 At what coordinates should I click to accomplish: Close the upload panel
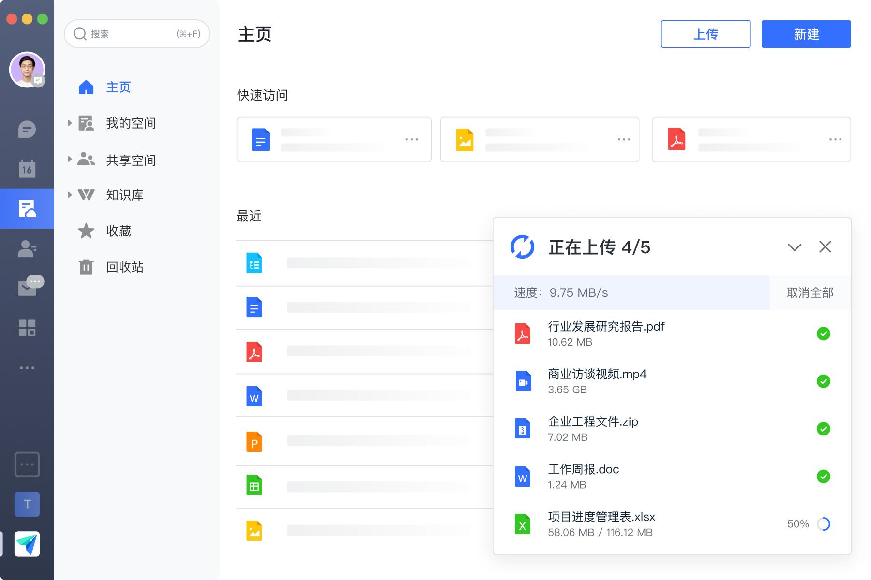(x=825, y=247)
